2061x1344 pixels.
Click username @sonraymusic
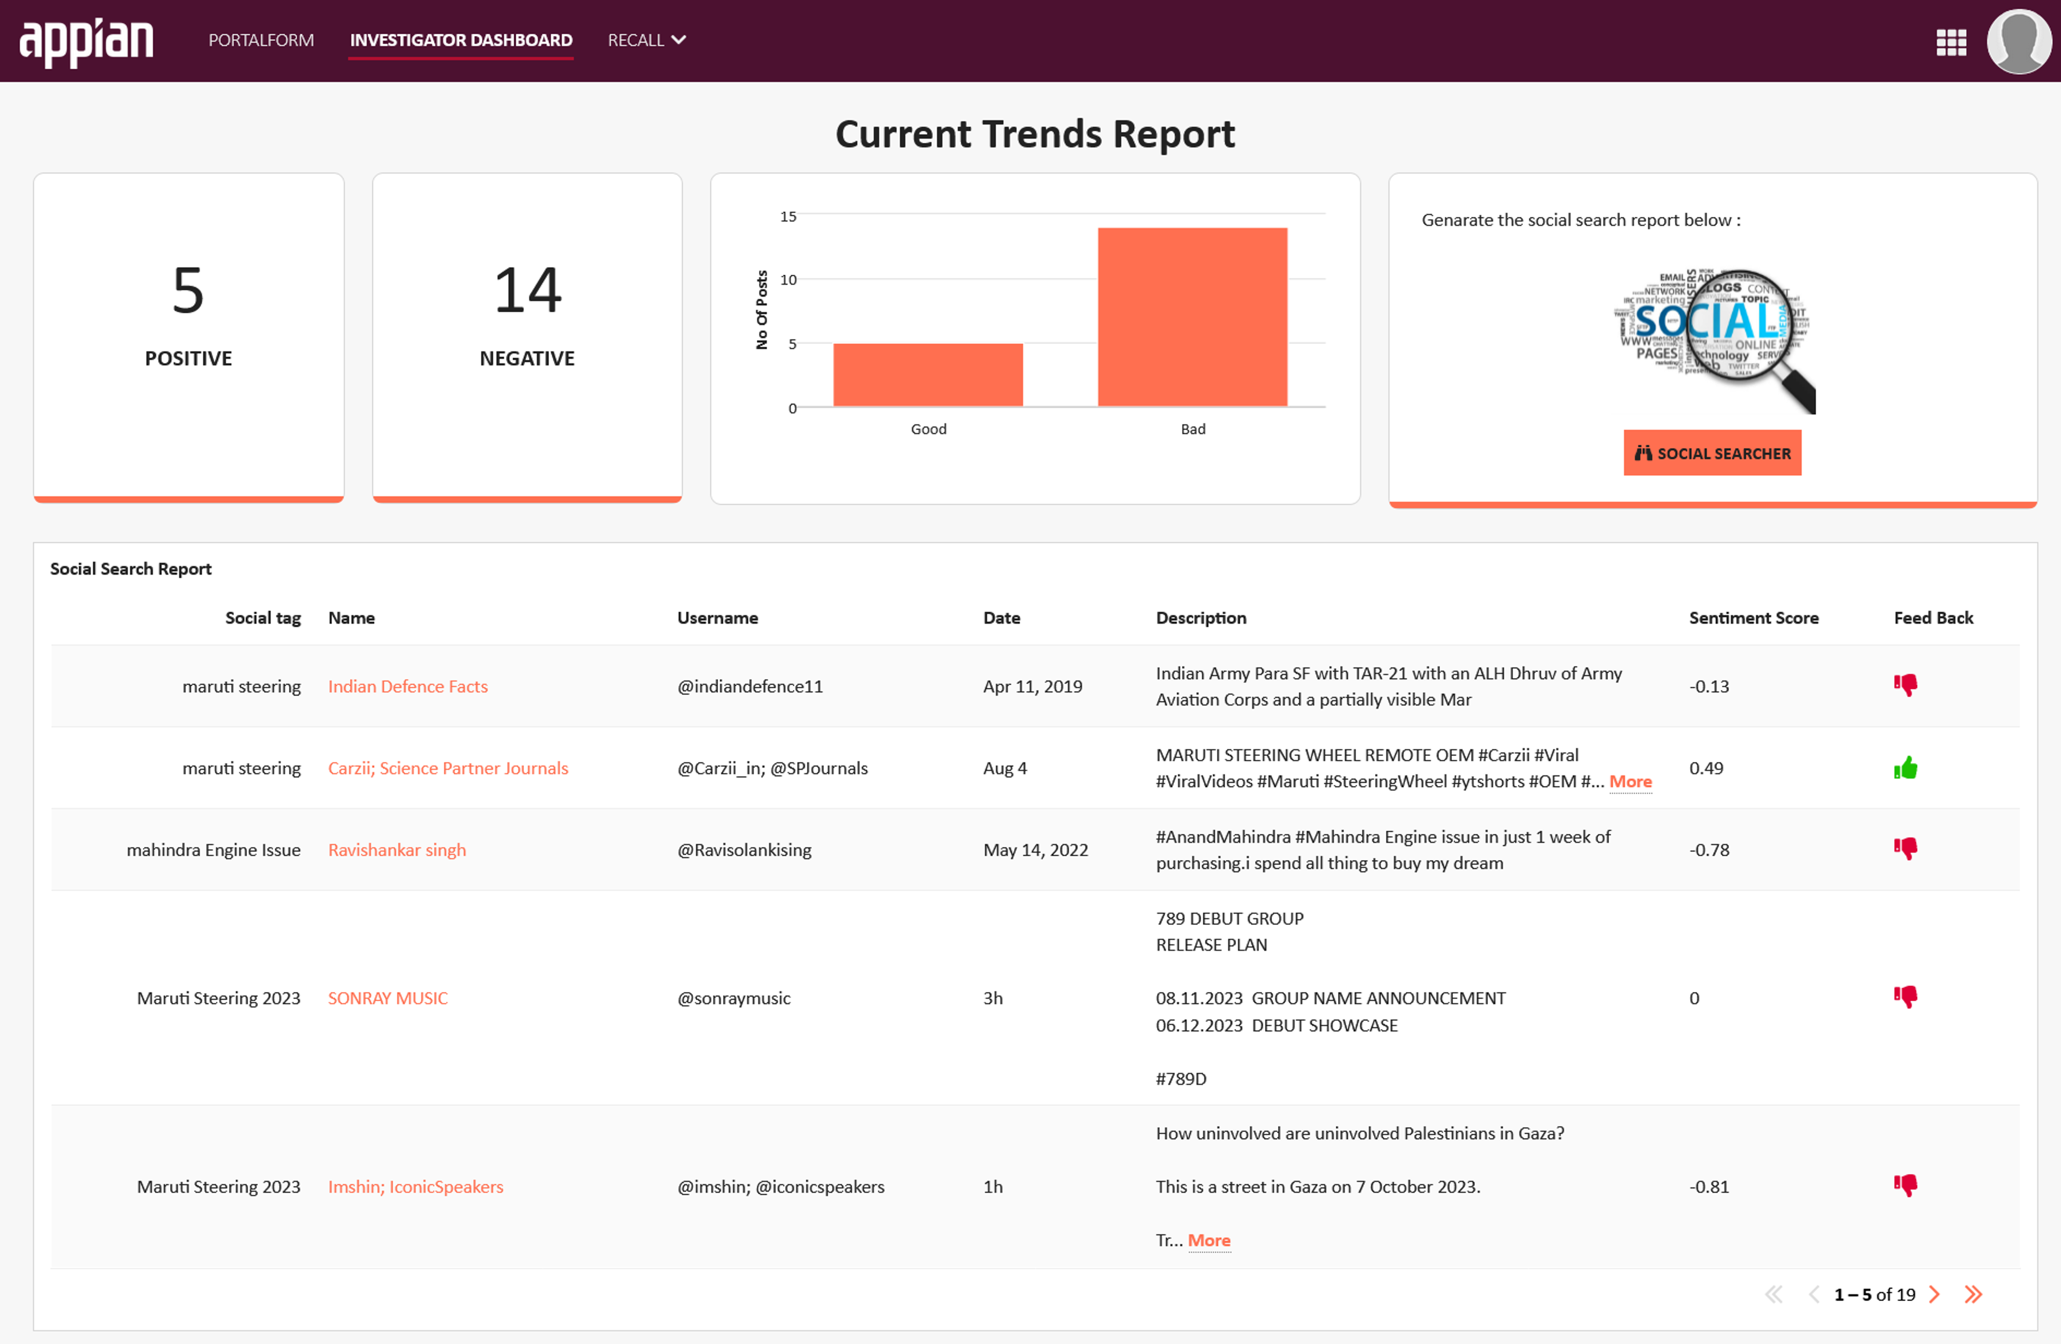[x=734, y=998]
